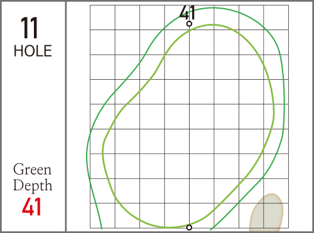314x233 pixels.
Task: Click the tan bunker shape
Action: (x=266, y=212)
